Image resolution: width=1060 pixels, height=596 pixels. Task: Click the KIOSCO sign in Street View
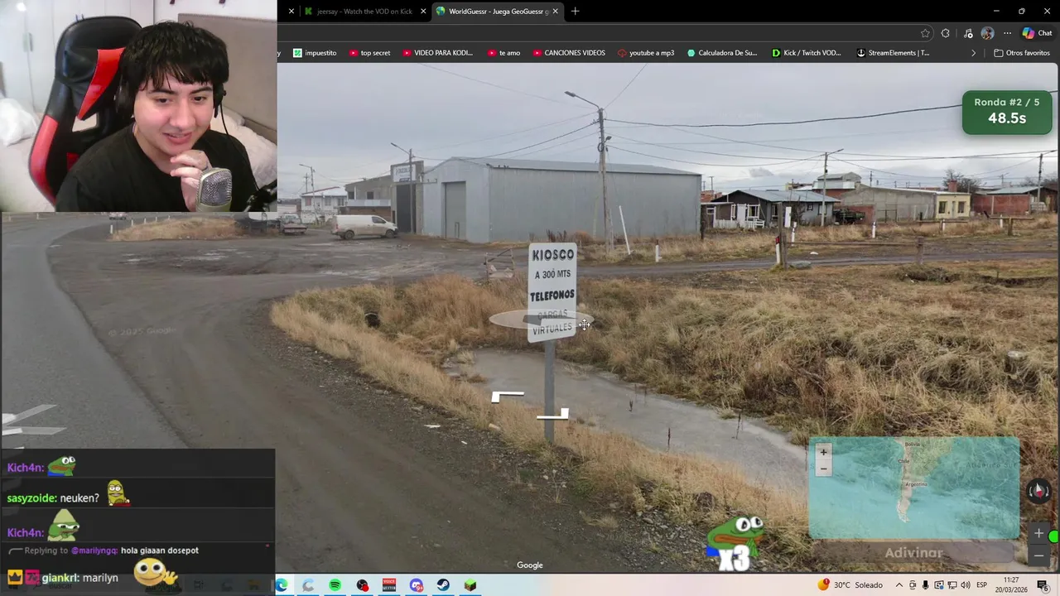[x=552, y=291]
